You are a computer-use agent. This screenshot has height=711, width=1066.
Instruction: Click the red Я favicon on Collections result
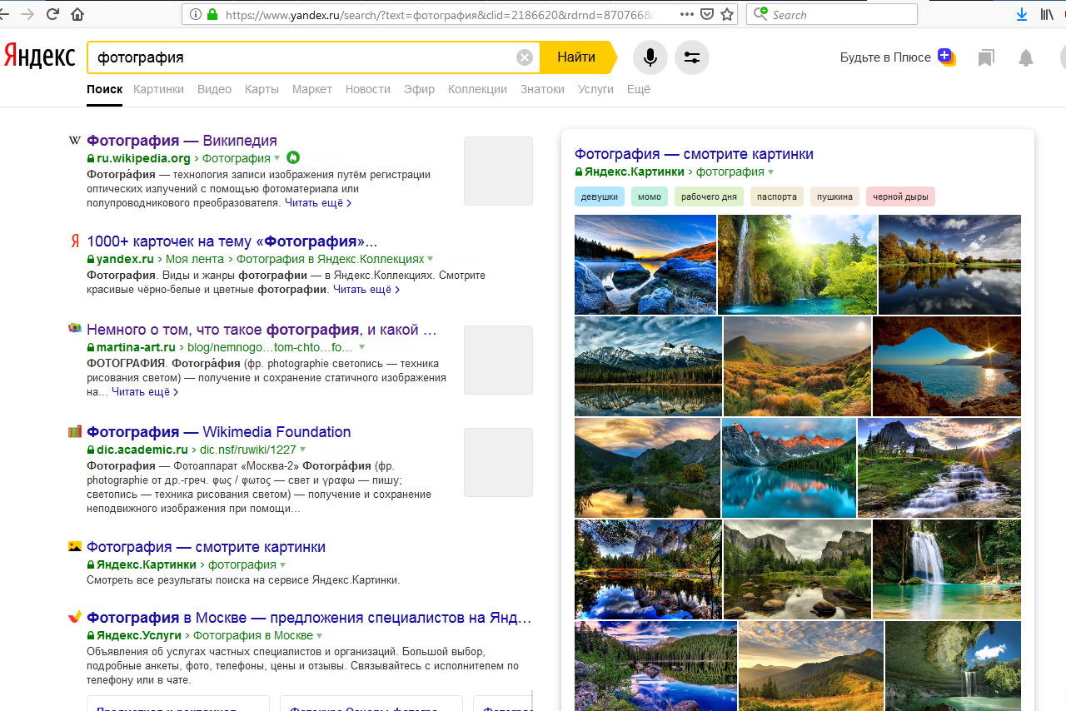click(75, 241)
